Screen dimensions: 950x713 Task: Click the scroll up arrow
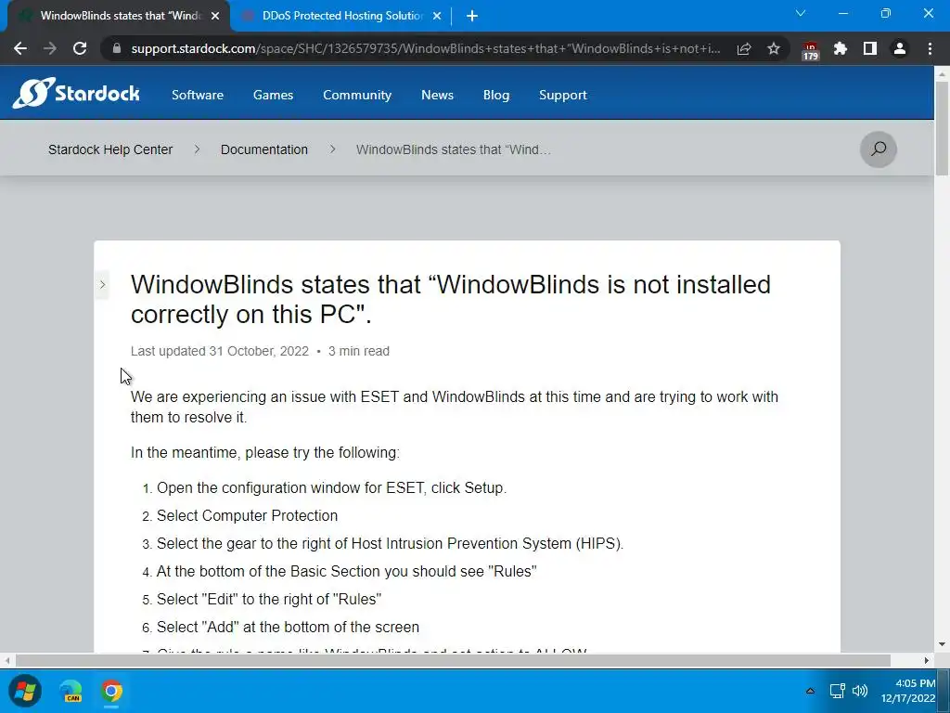pyautogui.click(x=942, y=74)
